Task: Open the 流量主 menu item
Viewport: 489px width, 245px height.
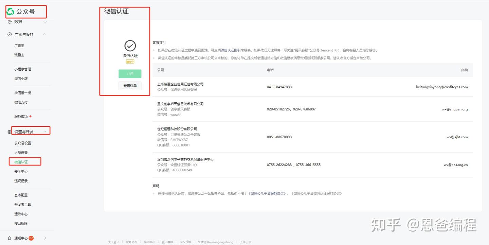Action: click(19, 55)
